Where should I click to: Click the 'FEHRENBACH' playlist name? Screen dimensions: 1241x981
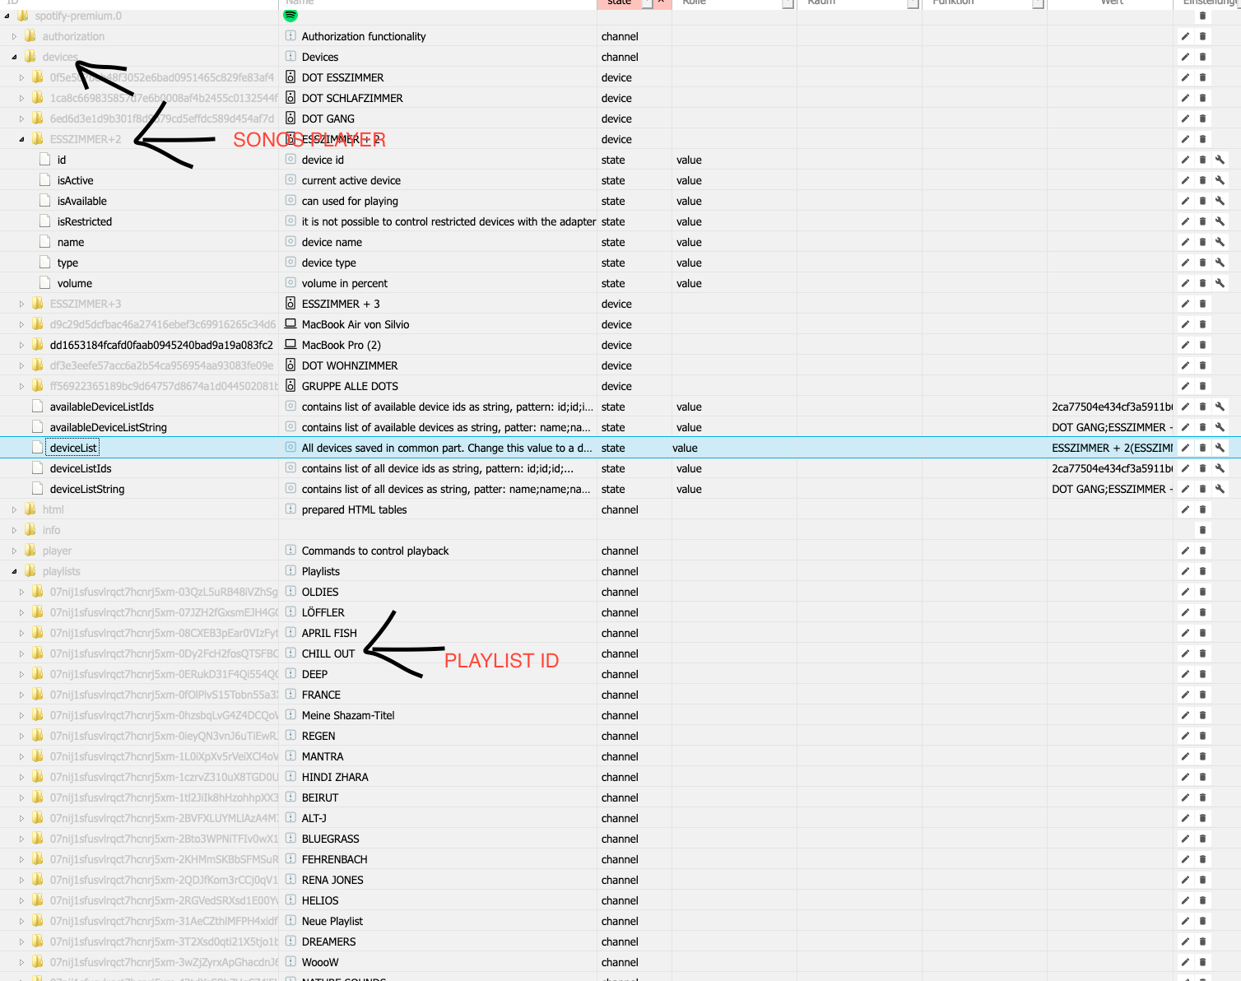pyautogui.click(x=335, y=859)
